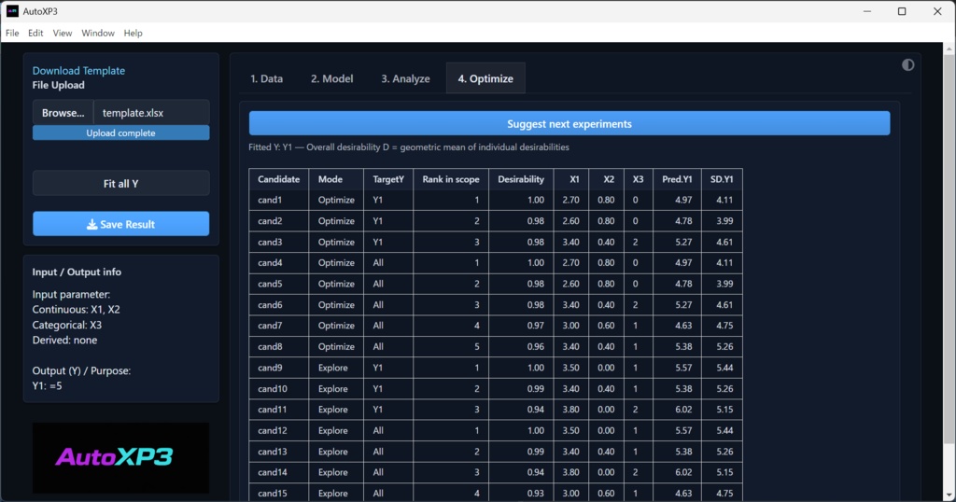Screen dimensions: 956x502
Task: Click the Save Result button
Action: [120, 224]
